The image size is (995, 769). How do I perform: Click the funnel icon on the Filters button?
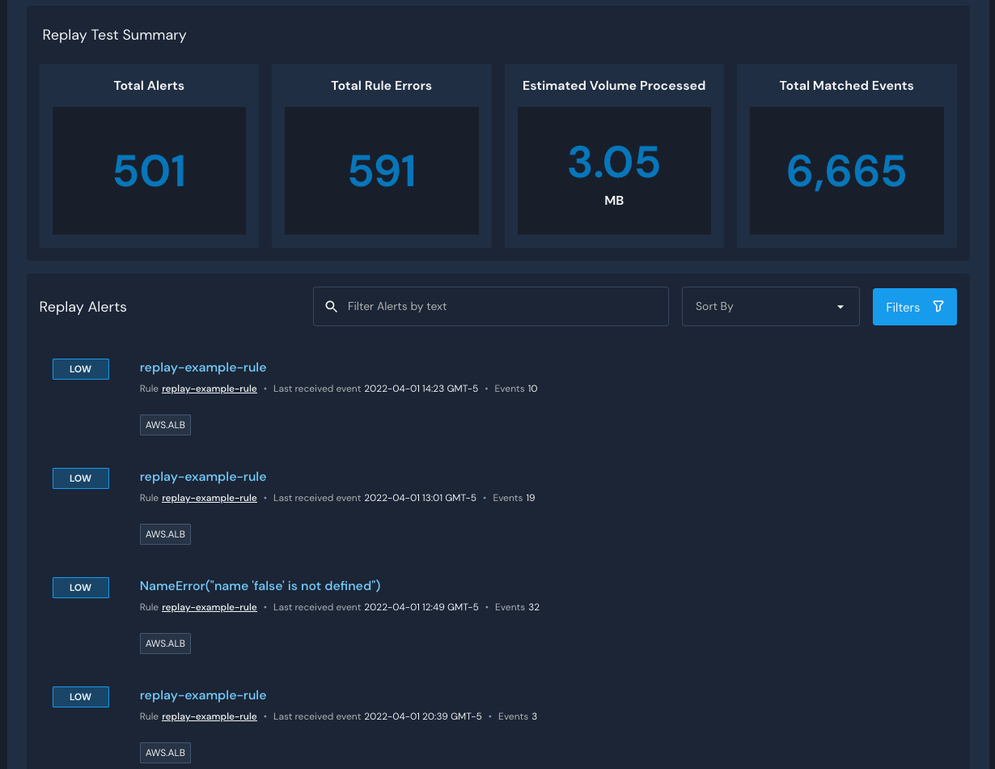click(938, 307)
